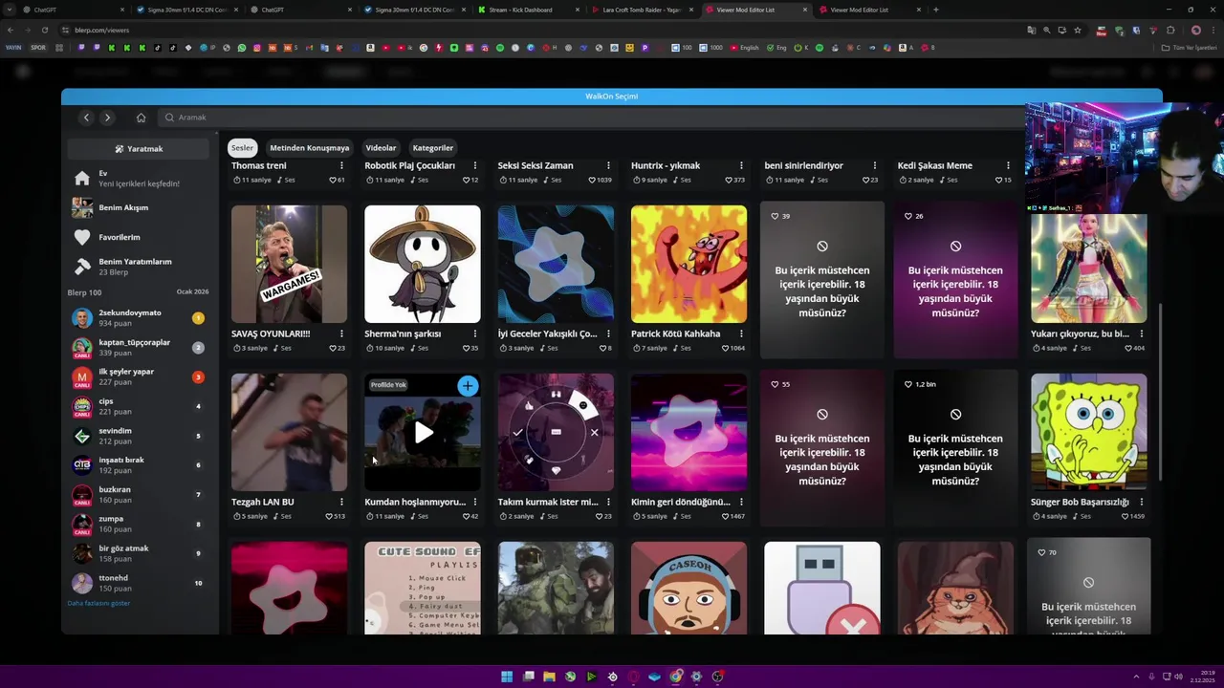Click Daha fazlasını göster link
1224x688 pixels.
click(x=98, y=603)
